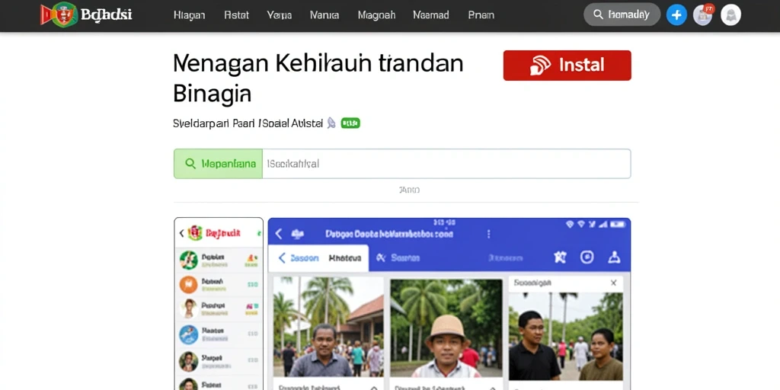
Task: Click the star icon in blue toolbar
Action: [x=560, y=257]
